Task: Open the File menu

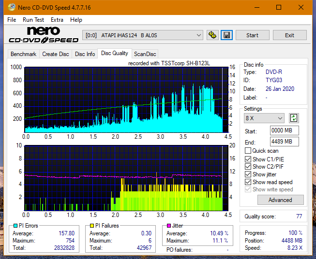Action: pos(12,20)
